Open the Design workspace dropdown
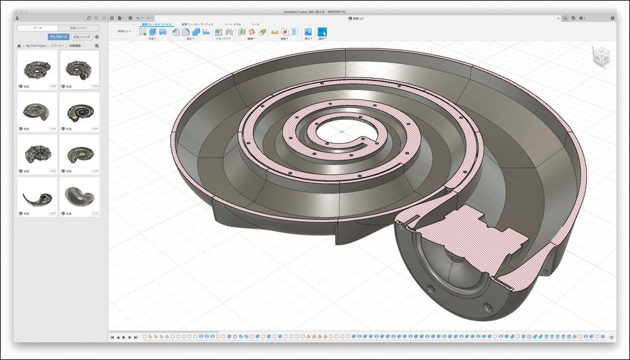The image size is (630, 360). (124, 31)
